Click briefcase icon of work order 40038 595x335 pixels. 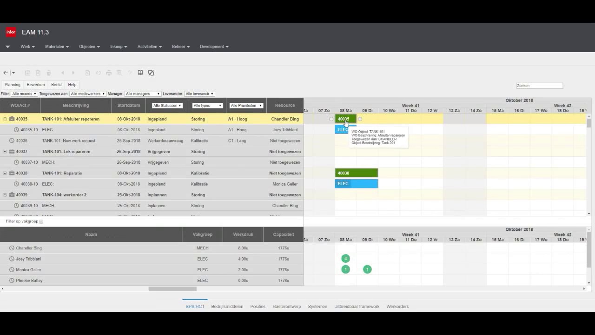click(12, 173)
